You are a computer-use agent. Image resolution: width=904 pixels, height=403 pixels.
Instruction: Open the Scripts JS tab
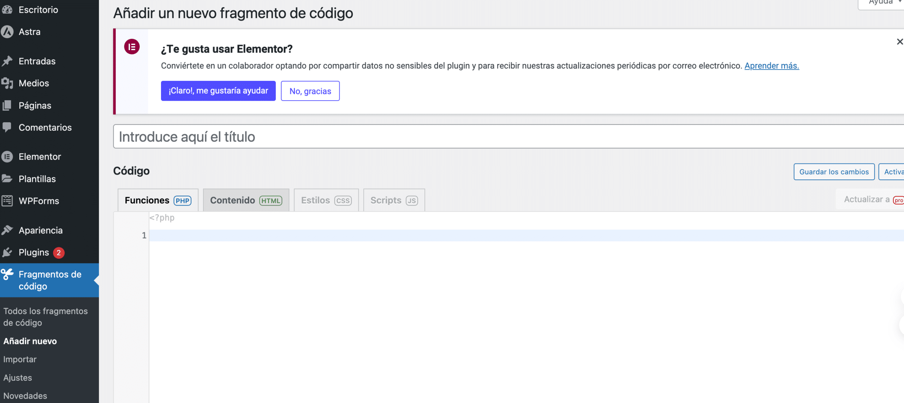click(394, 200)
